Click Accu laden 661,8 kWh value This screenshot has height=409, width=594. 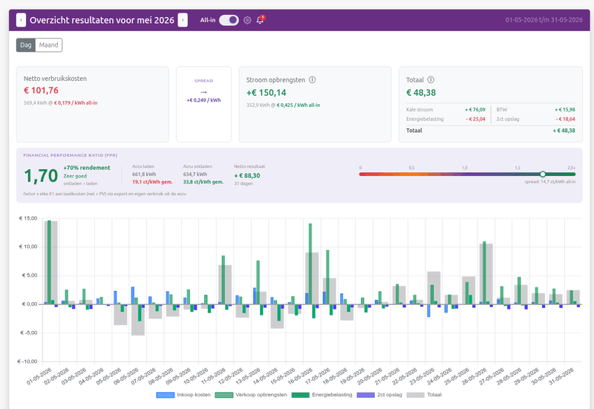tap(144, 174)
